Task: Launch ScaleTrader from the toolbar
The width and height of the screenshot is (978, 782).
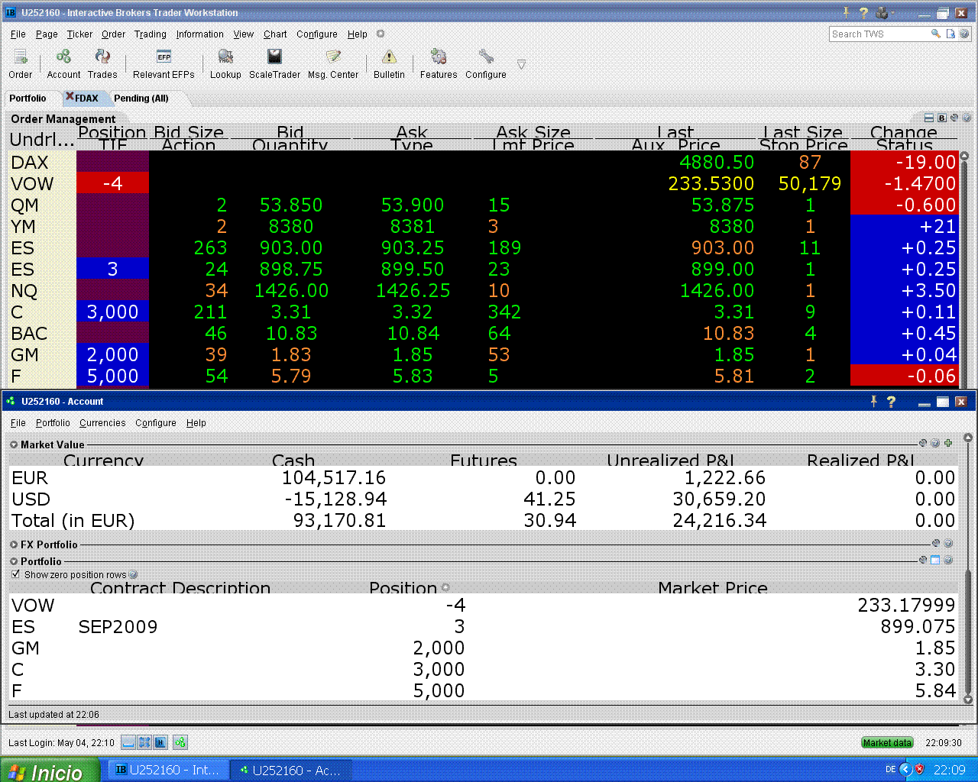Action: tap(274, 58)
